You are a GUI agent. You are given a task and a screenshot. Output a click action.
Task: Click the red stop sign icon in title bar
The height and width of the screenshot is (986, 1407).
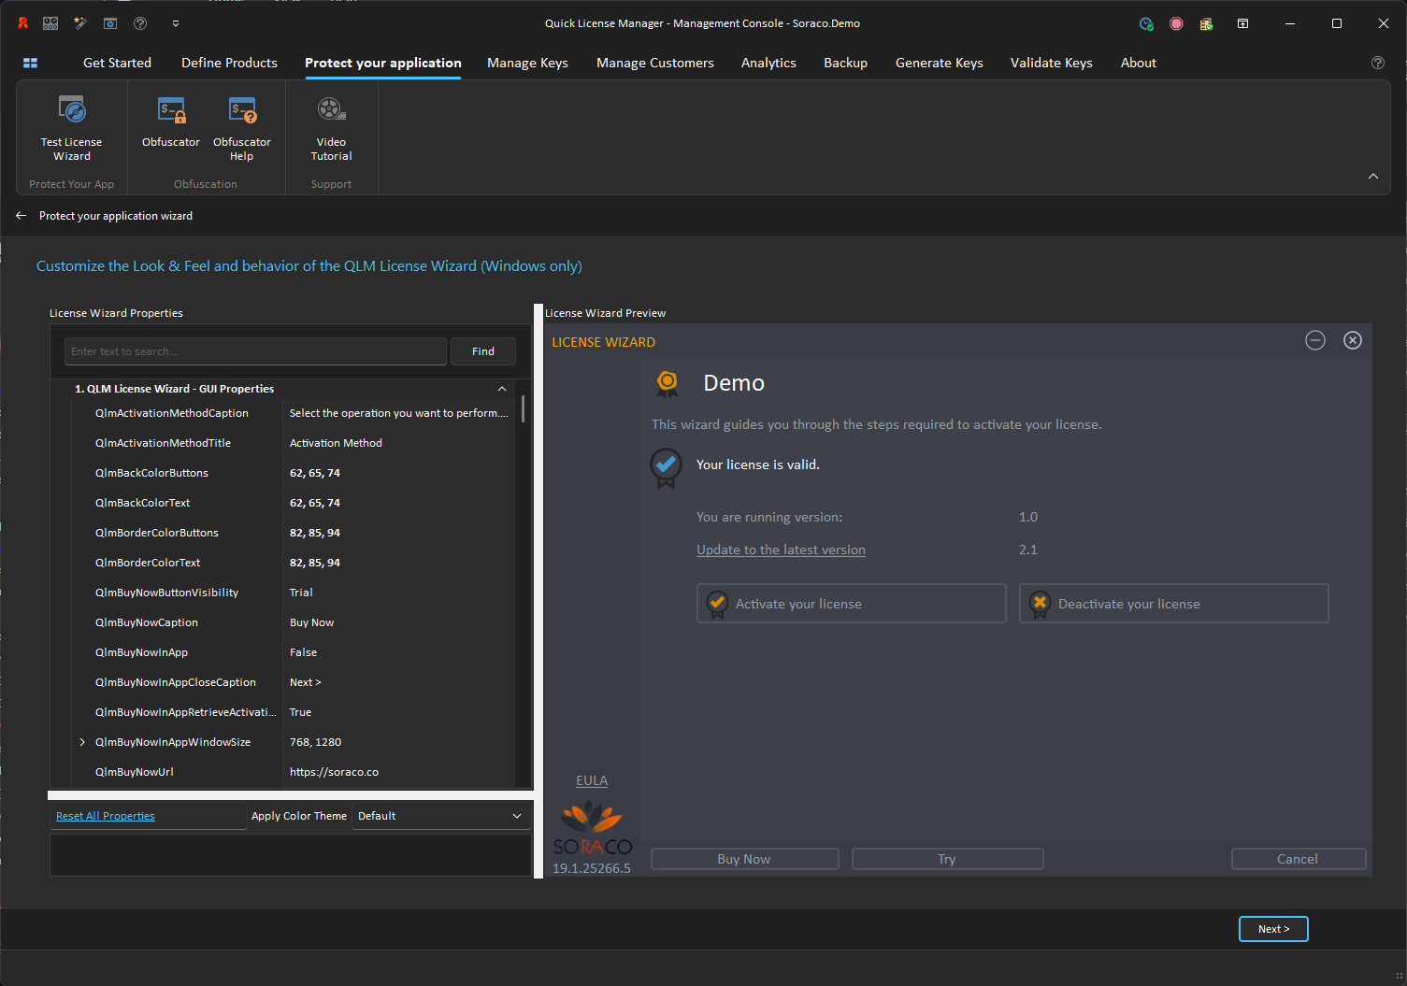(1176, 23)
